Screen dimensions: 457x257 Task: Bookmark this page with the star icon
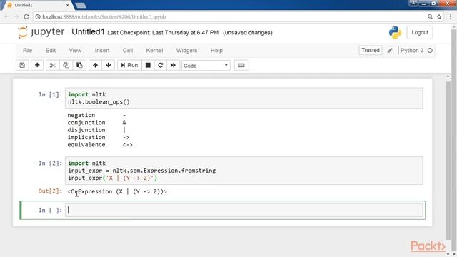click(439, 17)
